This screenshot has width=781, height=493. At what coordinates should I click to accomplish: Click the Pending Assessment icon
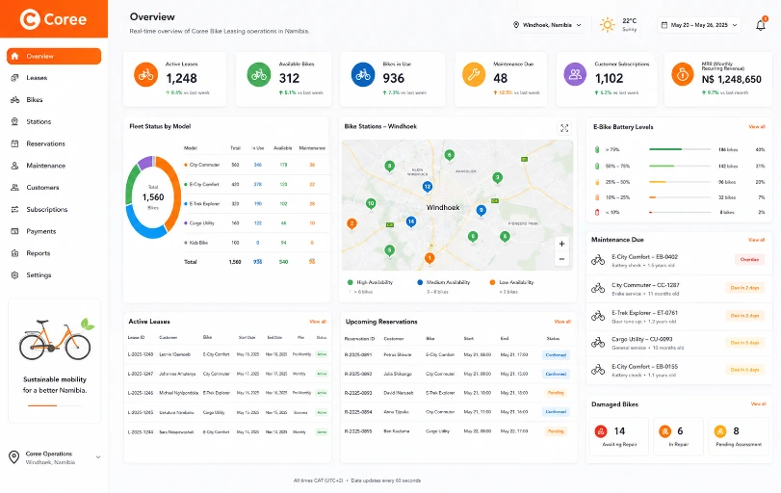tap(719, 431)
